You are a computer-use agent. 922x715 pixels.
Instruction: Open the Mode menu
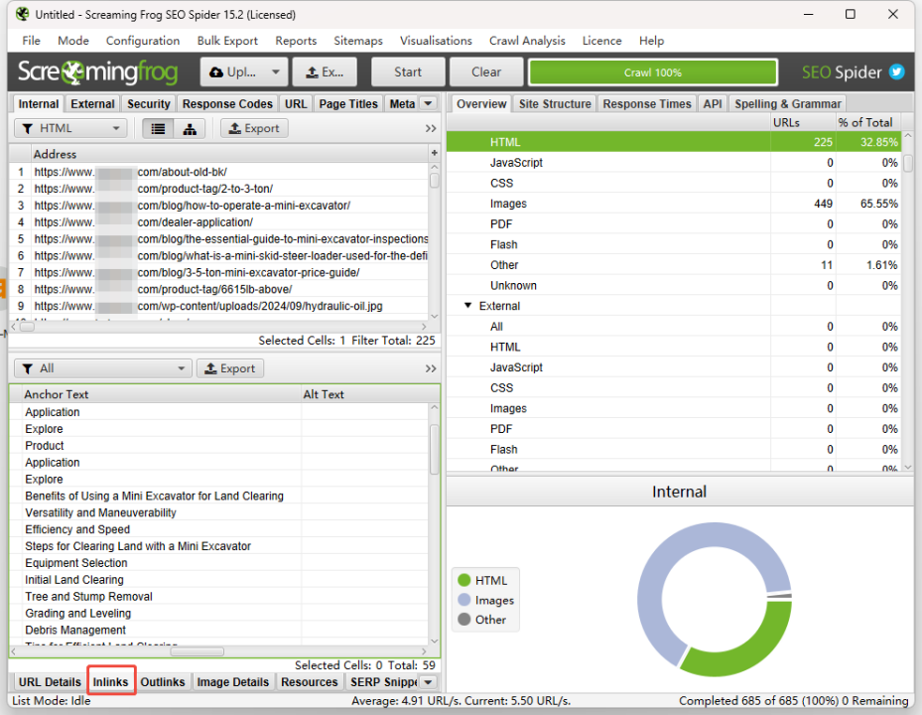[x=73, y=41]
